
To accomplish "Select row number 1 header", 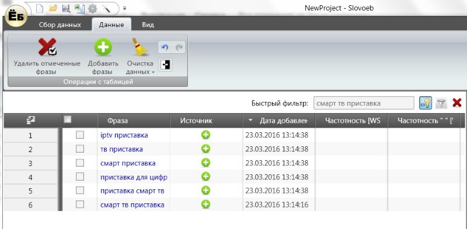I will click(x=30, y=136).
